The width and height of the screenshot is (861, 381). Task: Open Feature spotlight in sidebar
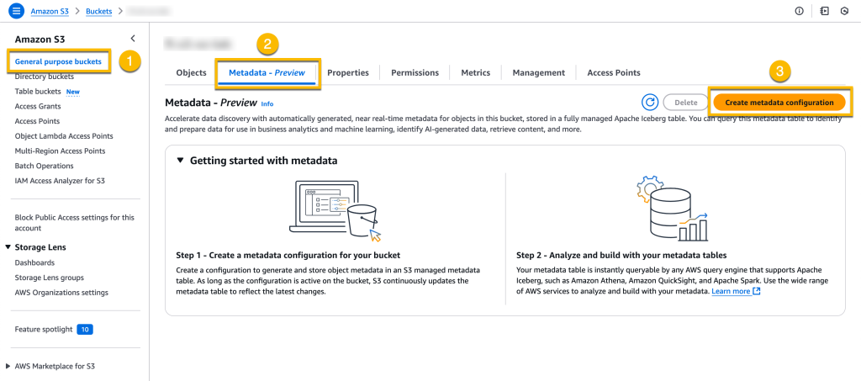[44, 330]
